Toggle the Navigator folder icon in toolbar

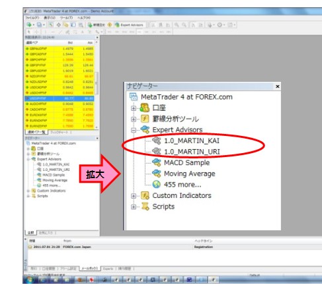[x=65, y=25]
